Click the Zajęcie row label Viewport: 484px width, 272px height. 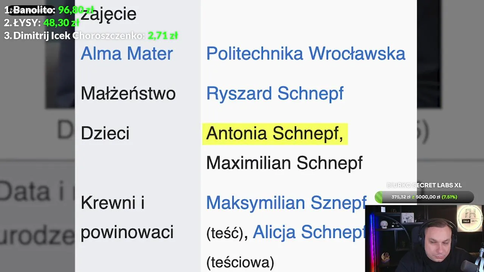[108, 14]
